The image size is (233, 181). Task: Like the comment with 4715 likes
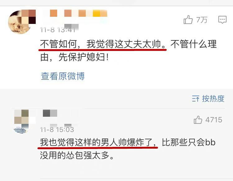click(x=198, y=120)
